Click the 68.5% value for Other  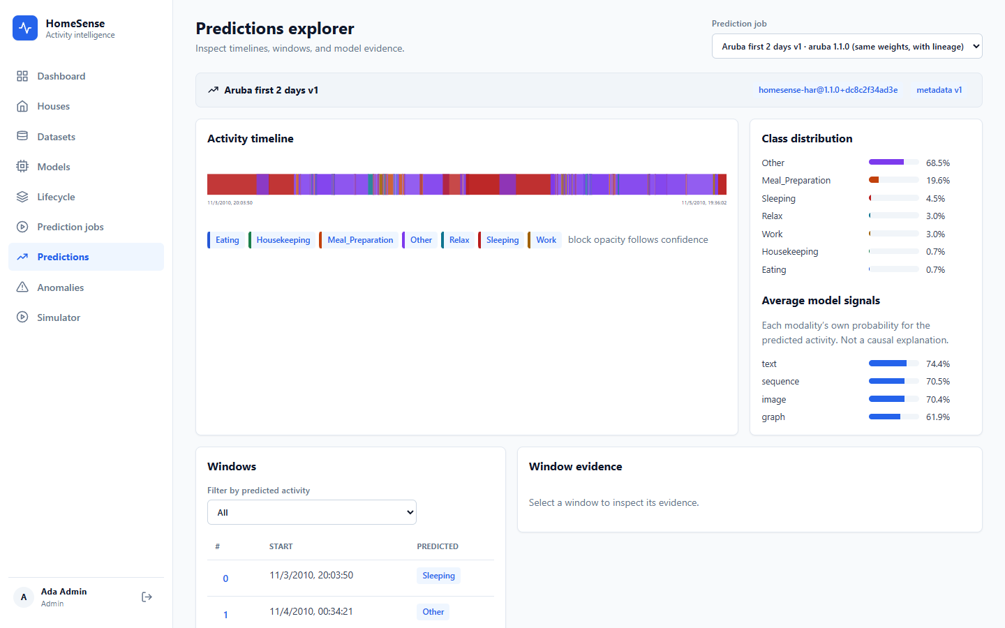click(x=938, y=163)
